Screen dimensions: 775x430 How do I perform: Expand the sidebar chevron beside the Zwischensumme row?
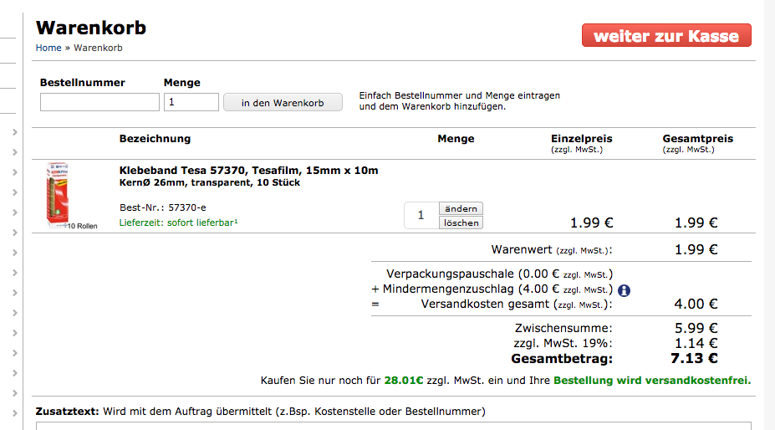click(15, 333)
